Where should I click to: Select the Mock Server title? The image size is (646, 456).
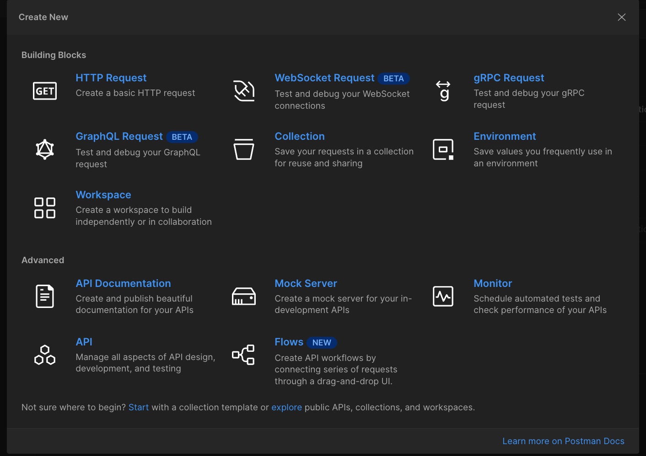pyautogui.click(x=306, y=284)
